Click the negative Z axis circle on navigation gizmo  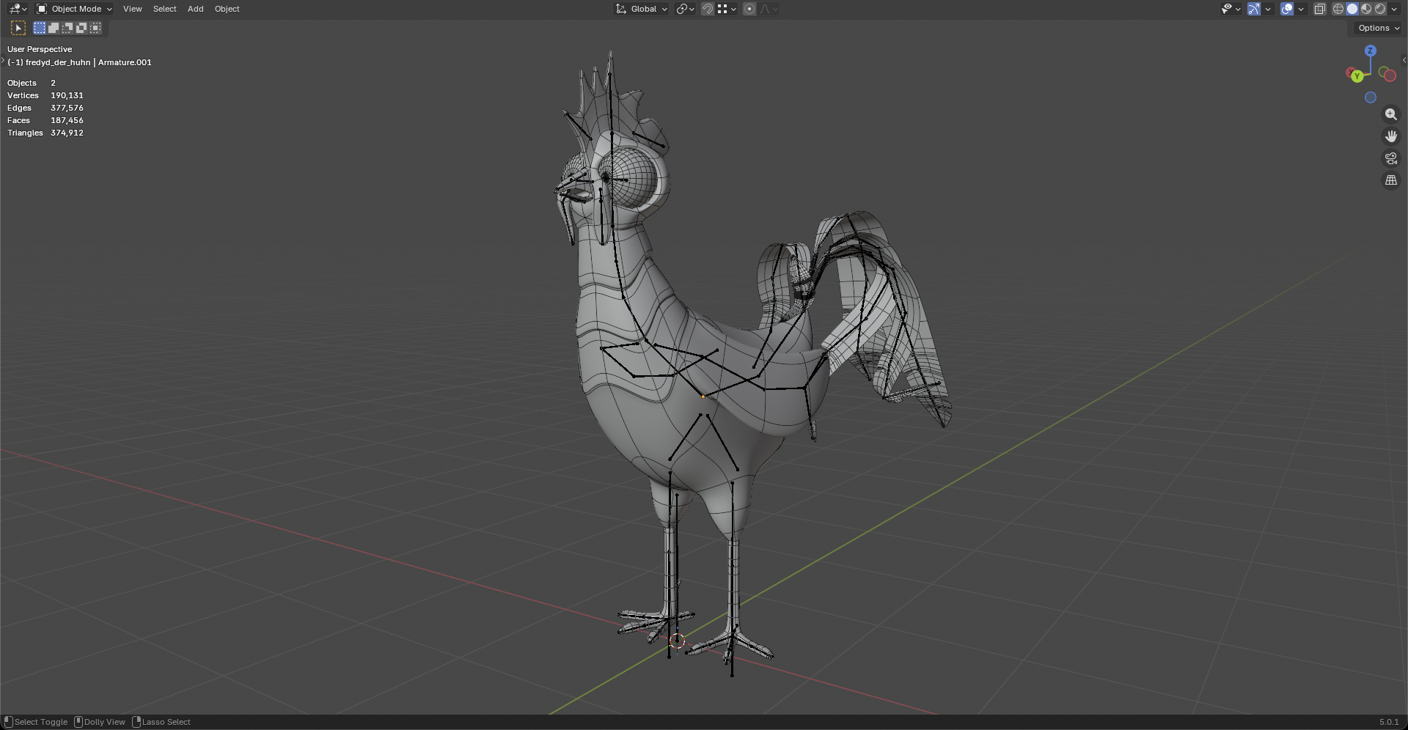point(1370,97)
